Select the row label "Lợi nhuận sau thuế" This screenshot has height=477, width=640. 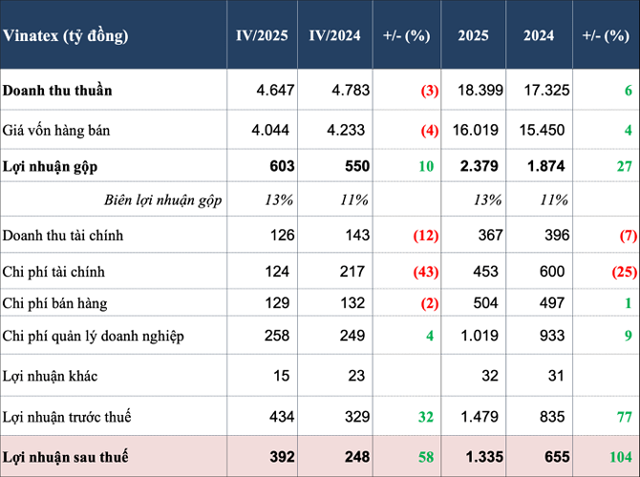pos(65,457)
